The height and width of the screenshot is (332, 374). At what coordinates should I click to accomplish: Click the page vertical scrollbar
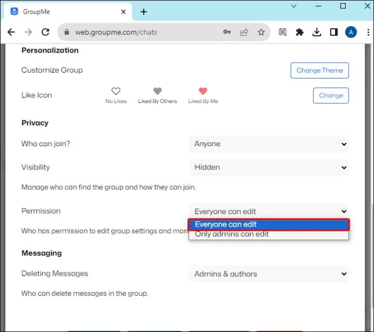tap(372, 255)
